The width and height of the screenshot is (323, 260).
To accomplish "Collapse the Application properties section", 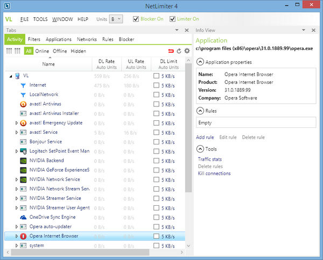I will (200, 62).
